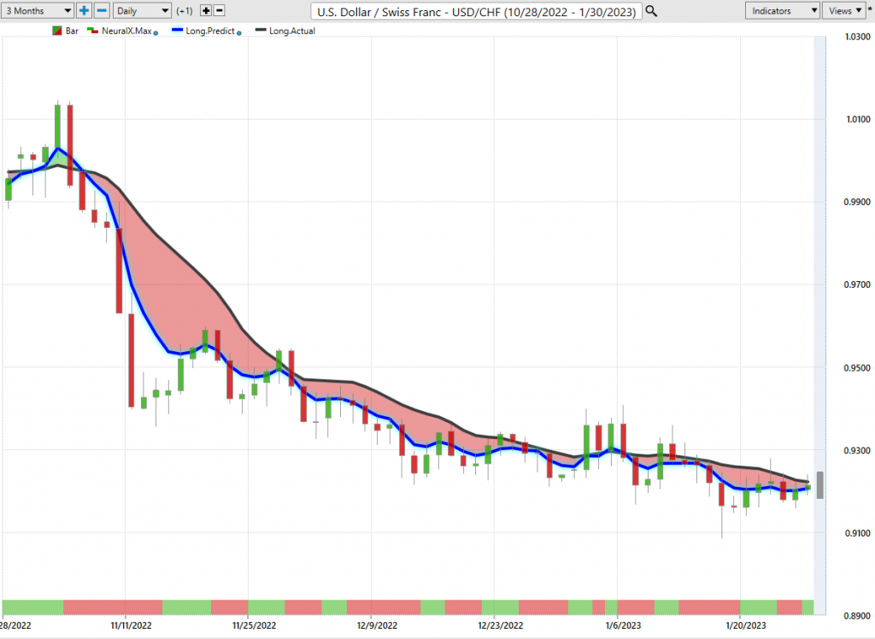
Task: Click the Long.Actual dark line swatch
Action: pyautogui.click(x=261, y=30)
